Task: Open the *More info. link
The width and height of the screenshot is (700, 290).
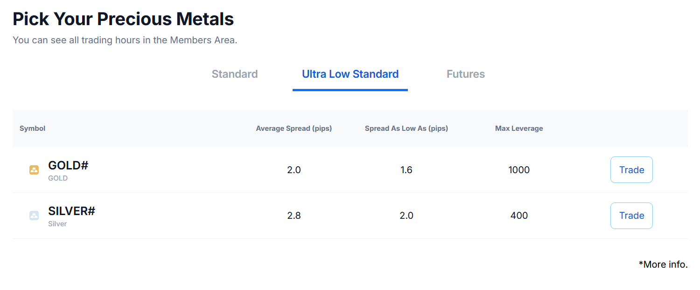Action: click(663, 264)
